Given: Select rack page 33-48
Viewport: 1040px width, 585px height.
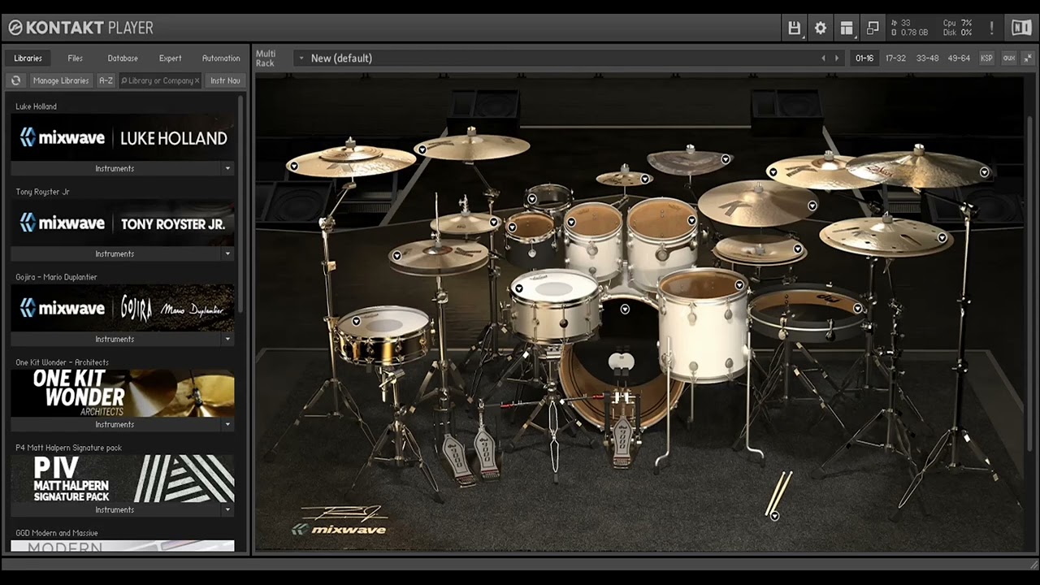Looking at the screenshot, I should [927, 58].
